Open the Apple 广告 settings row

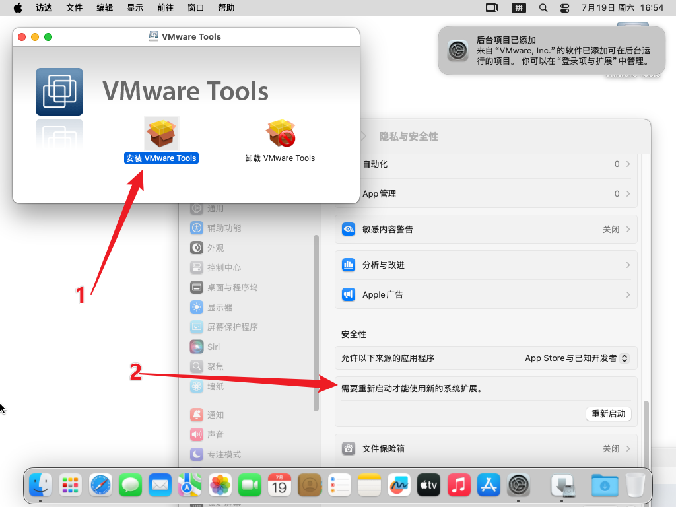[486, 295]
